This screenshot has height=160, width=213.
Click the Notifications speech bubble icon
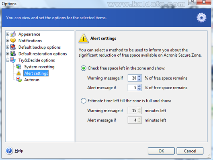13,41
